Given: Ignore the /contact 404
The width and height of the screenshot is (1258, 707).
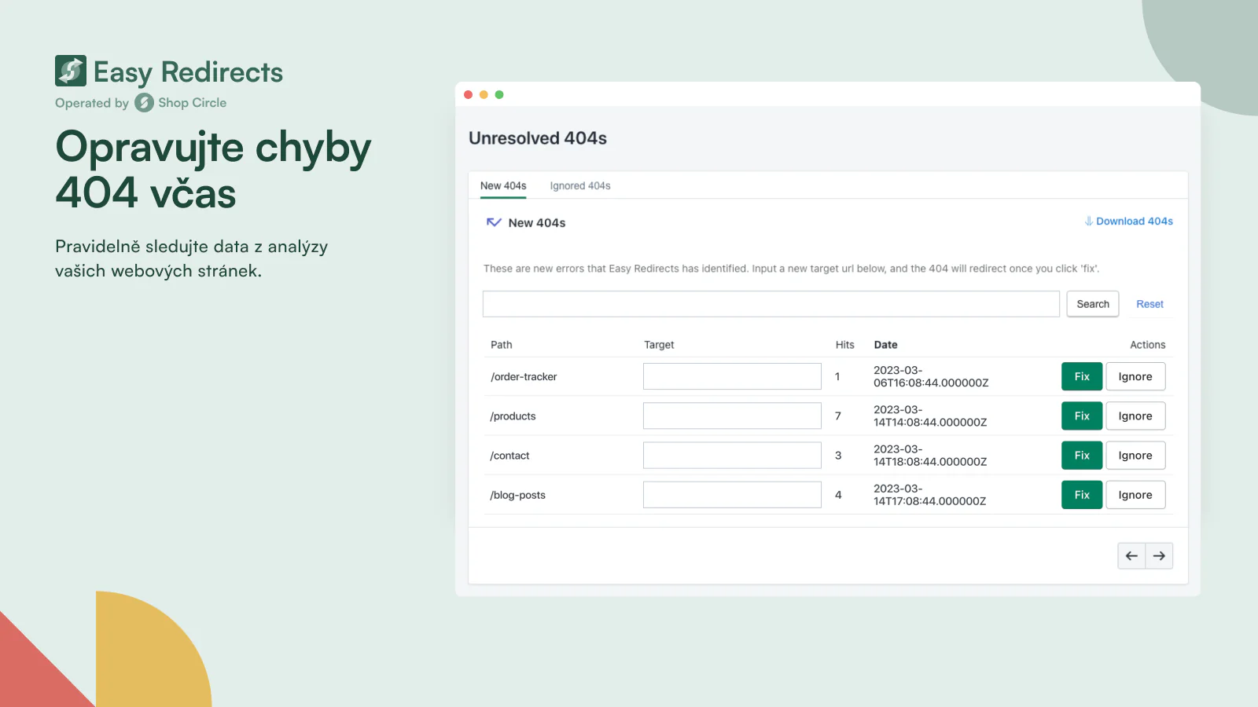Looking at the screenshot, I should click(1135, 455).
